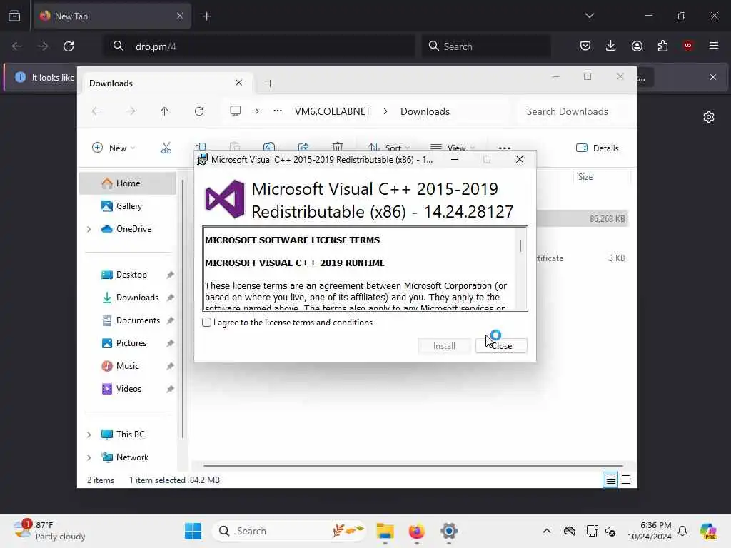Click the browser Reload button
This screenshot has width=731, height=548.
pyautogui.click(x=69, y=46)
